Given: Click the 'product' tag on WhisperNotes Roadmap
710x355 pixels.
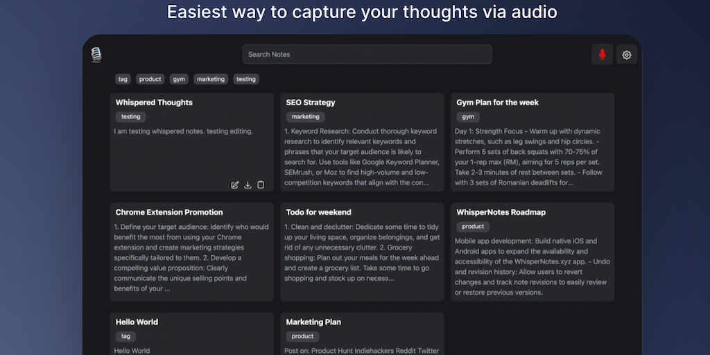Looking at the screenshot, I should tap(473, 227).
